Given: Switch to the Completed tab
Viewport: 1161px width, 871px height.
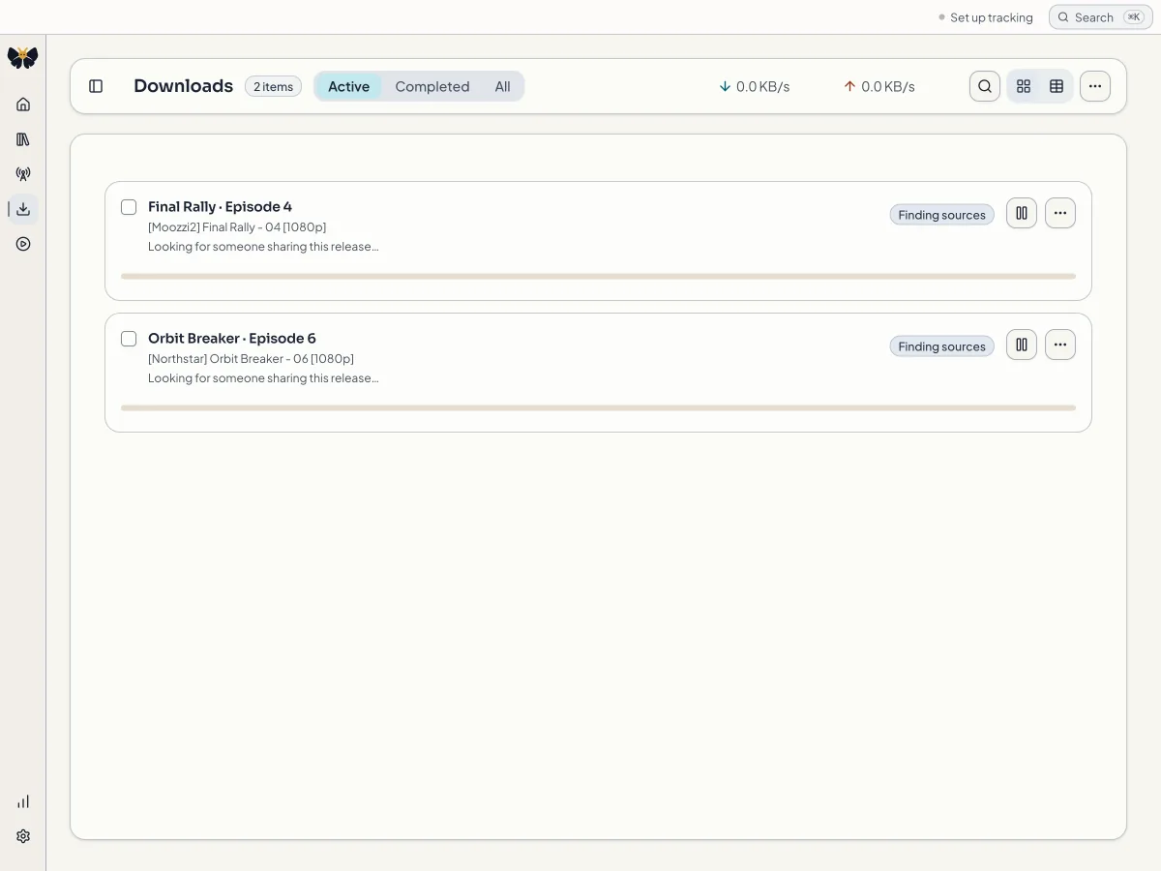Looking at the screenshot, I should tap(432, 86).
